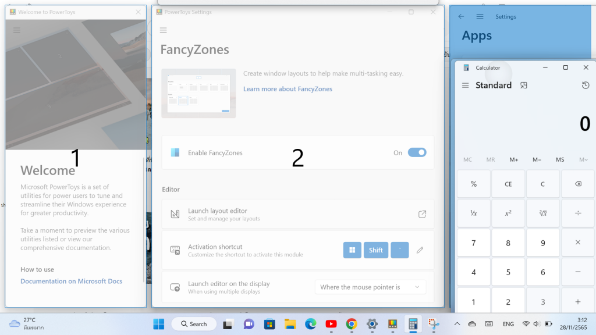The image size is (596, 335).
Task: Open the Windows Start menu
Action: (158, 324)
